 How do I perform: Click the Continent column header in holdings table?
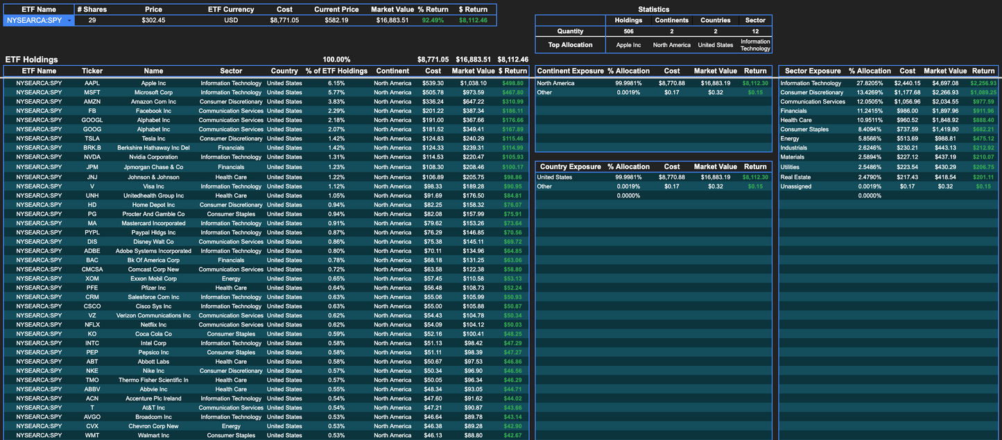[x=392, y=71]
